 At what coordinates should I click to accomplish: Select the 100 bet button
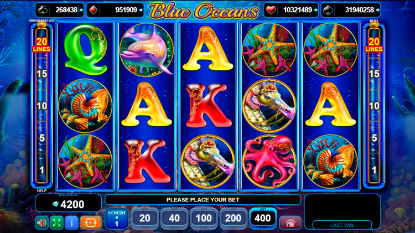tap(204, 219)
